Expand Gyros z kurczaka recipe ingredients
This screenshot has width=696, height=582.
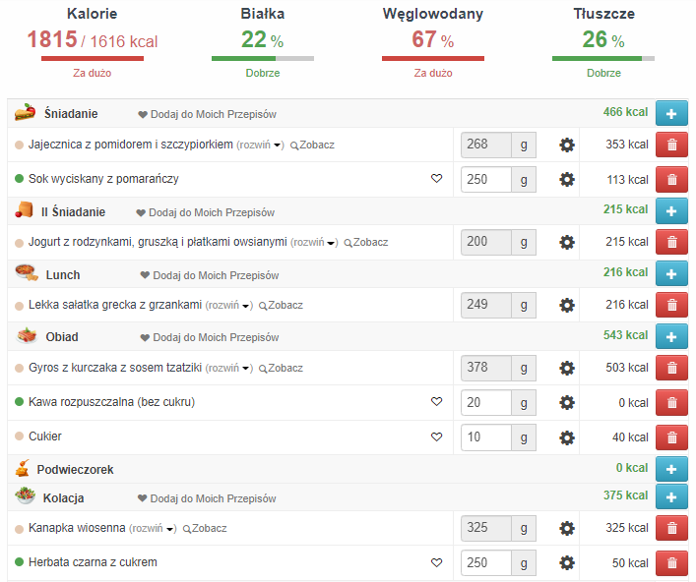click(x=231, y=369)
